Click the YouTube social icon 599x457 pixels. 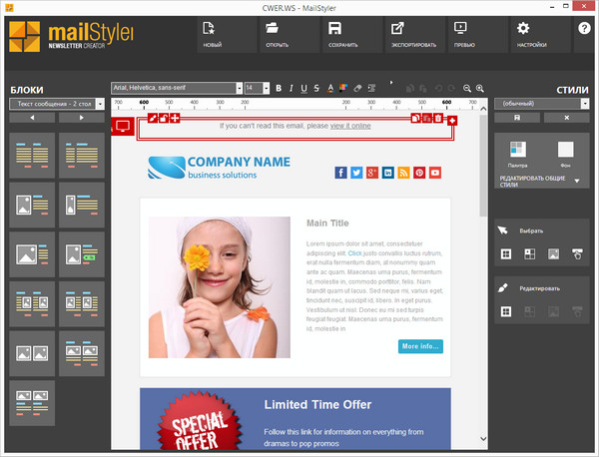(435, 173)
